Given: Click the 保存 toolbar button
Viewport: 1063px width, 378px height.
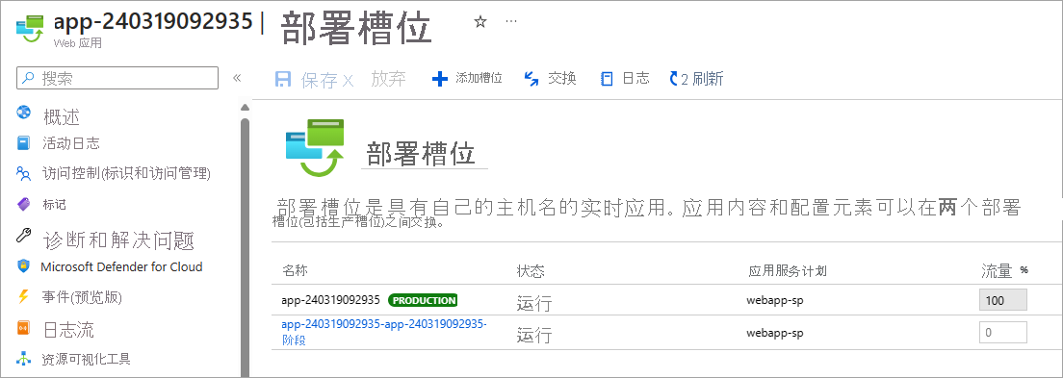Looking at the screenshot, I should 314,80.
